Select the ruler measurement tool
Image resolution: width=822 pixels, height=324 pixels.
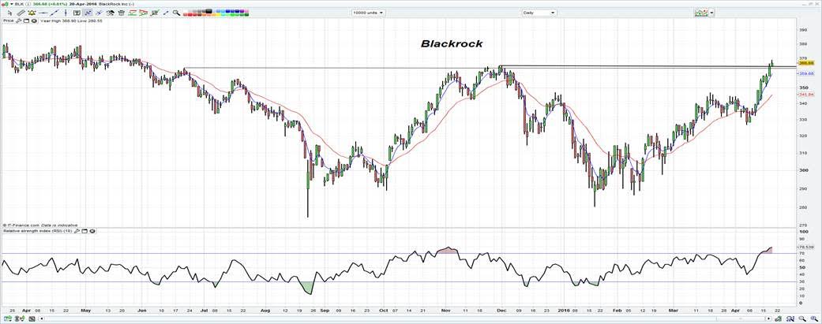click(21, 13)
